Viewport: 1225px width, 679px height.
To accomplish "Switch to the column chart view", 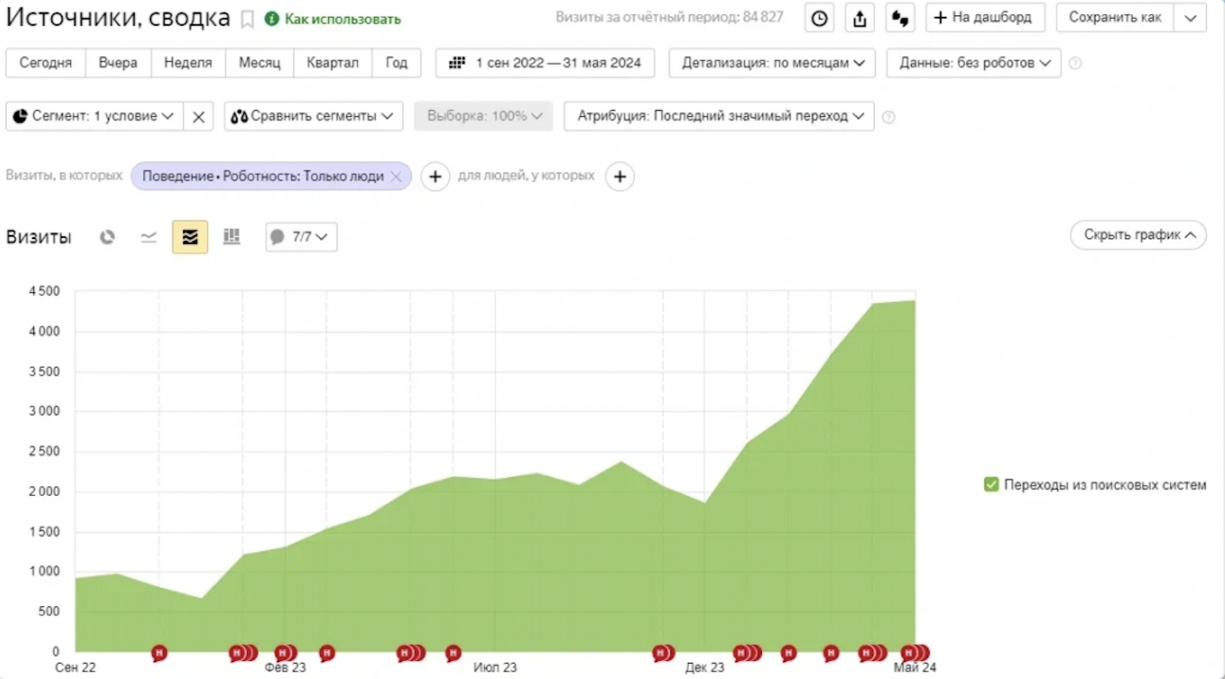I will click(x=231, y=237).
